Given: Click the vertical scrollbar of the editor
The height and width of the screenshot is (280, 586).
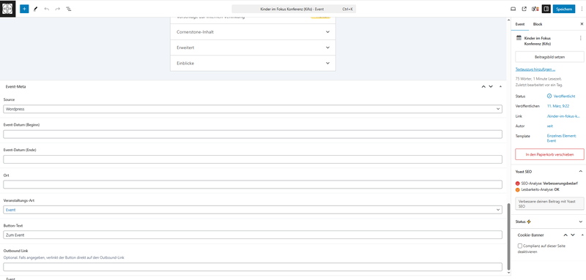Looking at the screenshot, I should (508, 237).
